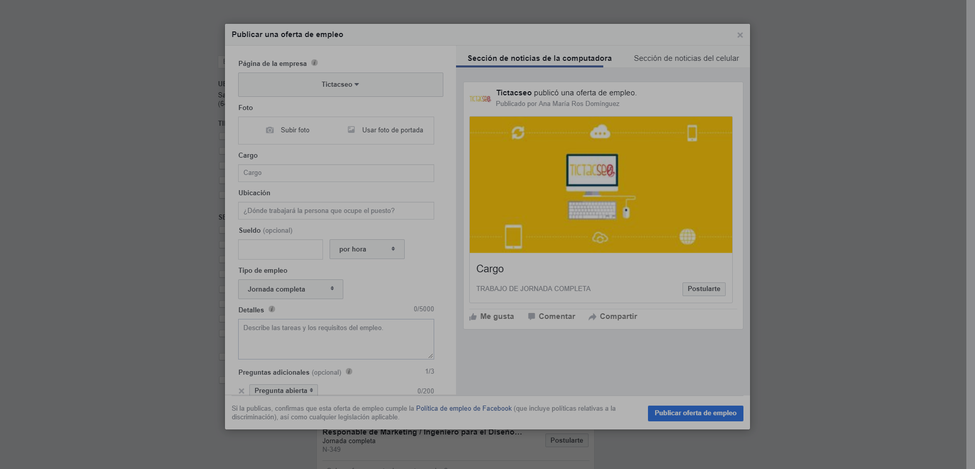Open the Pregunta abierta question type dropdown
Screen dimensions: 975x469
(283, 390)
